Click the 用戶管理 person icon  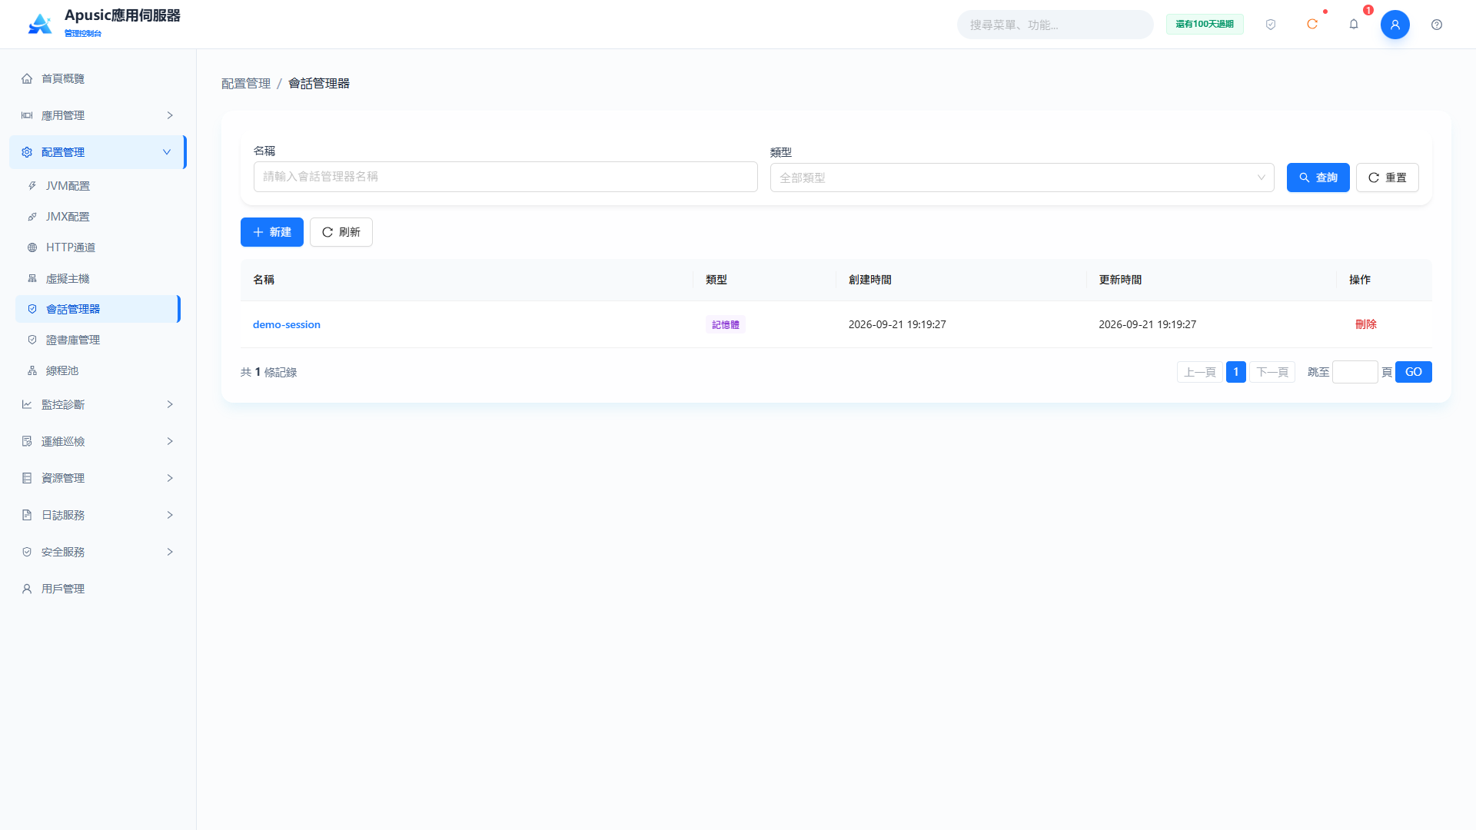27,589
